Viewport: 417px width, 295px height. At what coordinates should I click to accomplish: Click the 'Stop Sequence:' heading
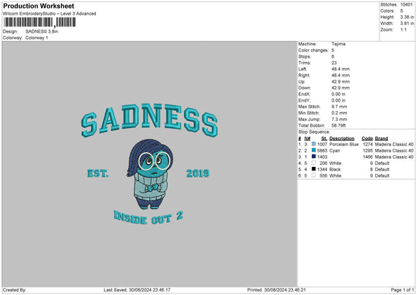click(x=314, y=132)
